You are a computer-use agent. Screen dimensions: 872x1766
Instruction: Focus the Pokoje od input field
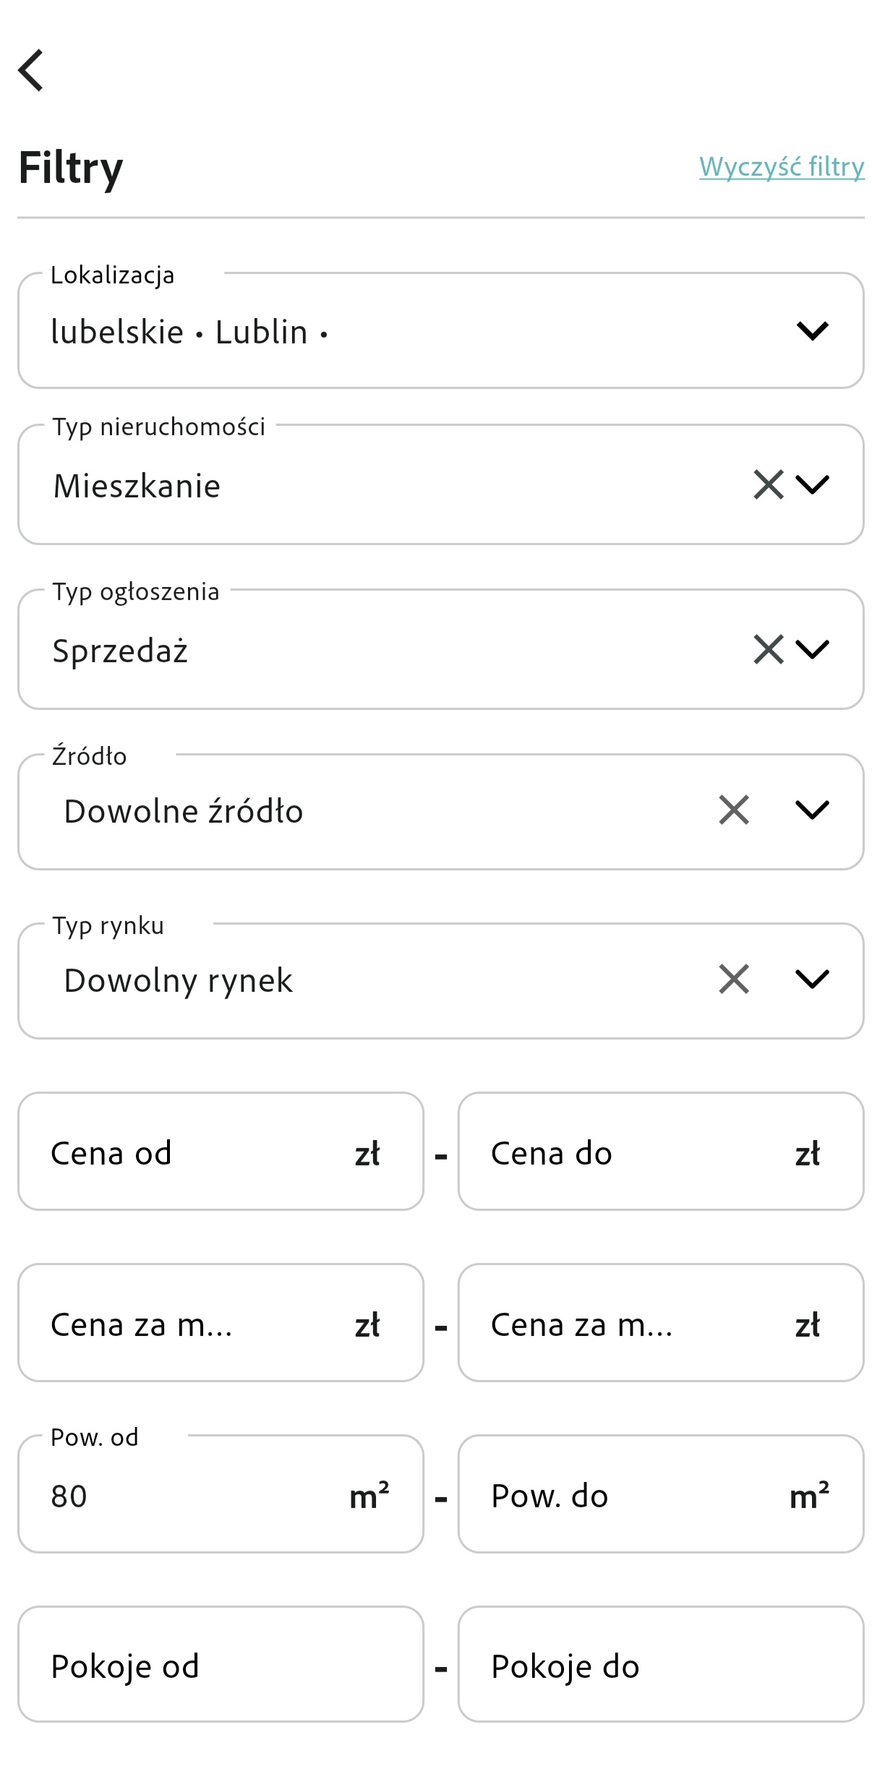tap(221, 1664)
